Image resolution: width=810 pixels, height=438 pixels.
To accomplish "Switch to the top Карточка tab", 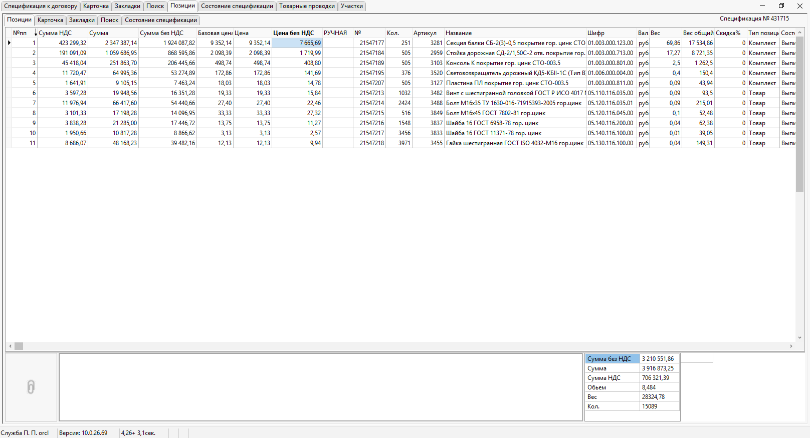I will (x=96, y=6).
